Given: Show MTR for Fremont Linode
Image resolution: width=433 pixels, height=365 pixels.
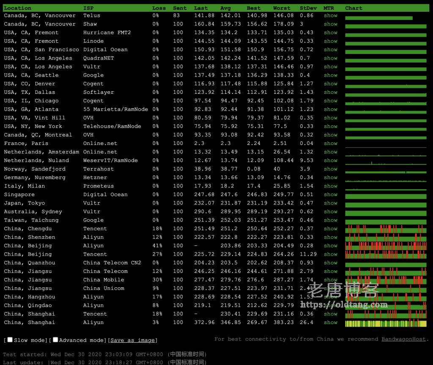Looking at the screenshot, I should tap(330, 41).
